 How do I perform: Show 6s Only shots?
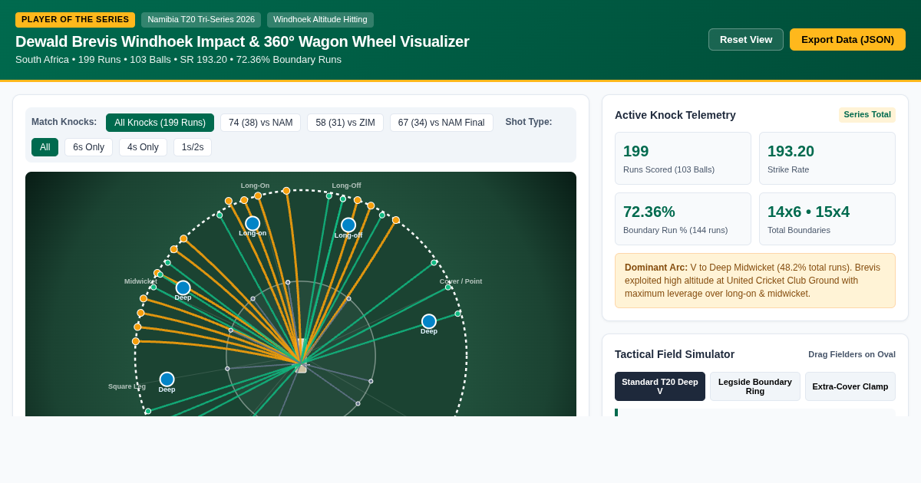click(88, 147)
